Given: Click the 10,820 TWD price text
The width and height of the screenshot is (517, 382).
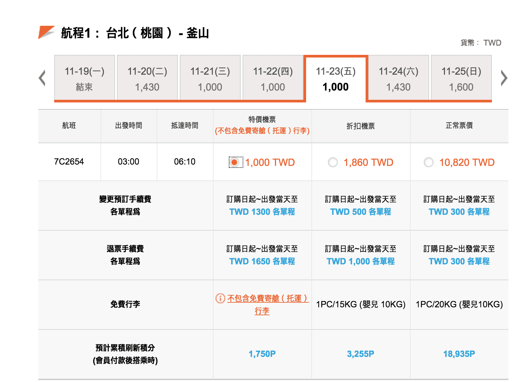Looking at the screenshot, I should click(467, 162).
